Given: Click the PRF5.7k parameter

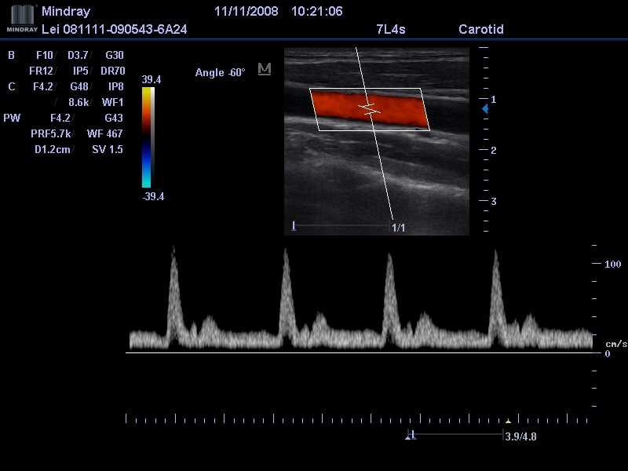Looking at the screenshot, I should [51, 133].
